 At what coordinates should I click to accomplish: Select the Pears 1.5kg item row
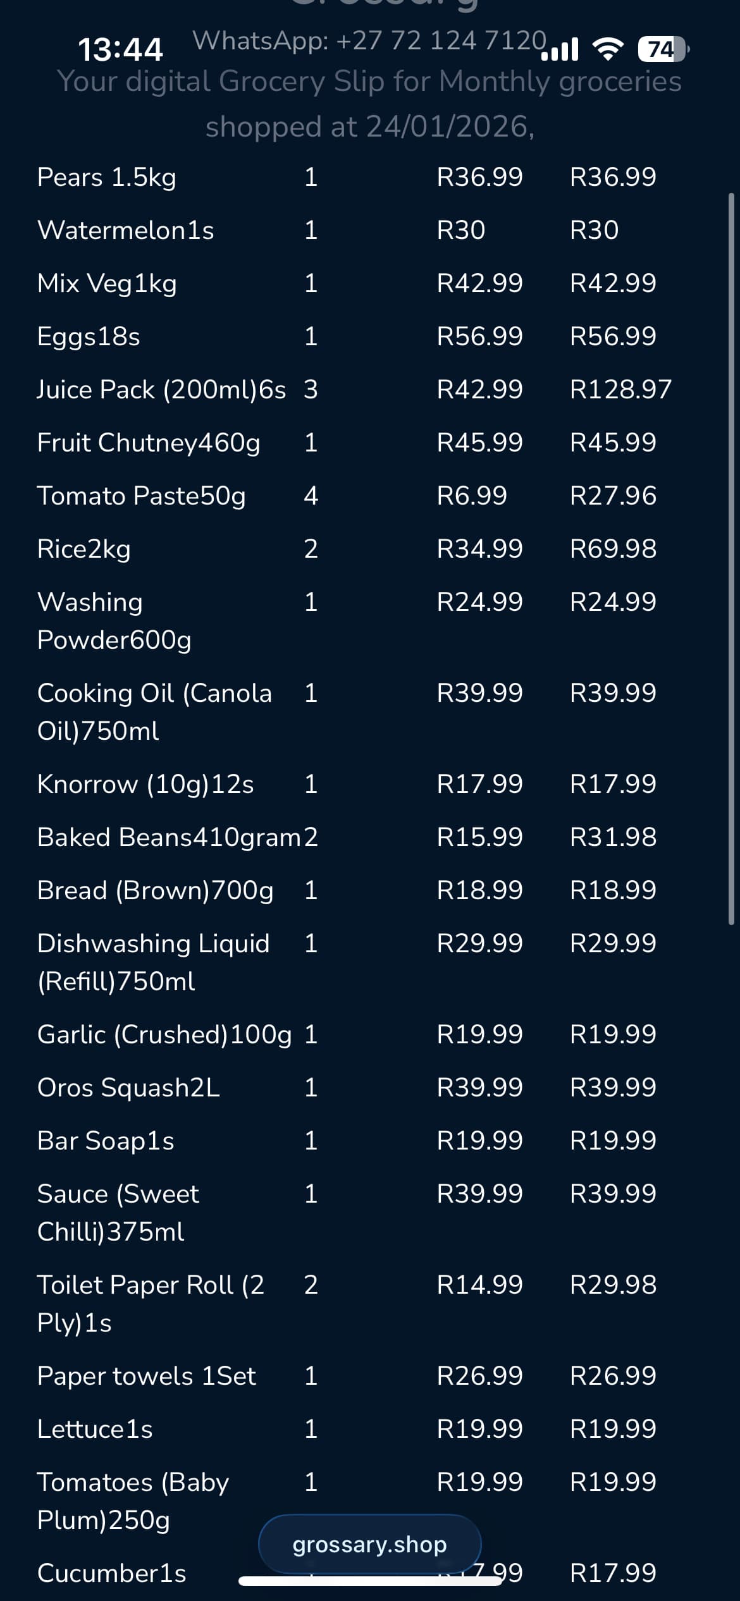pyautogui.click(x=106, y=177)
